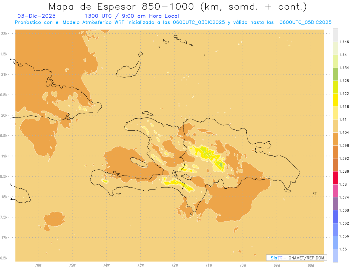Click the latitude label '20N'
349x269 pixels.
click(4, 115)
